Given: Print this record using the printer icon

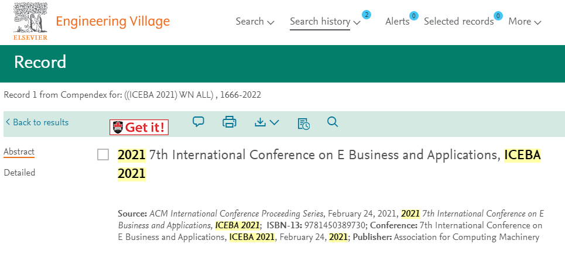Looking at the screenshot, I should 230,122.
